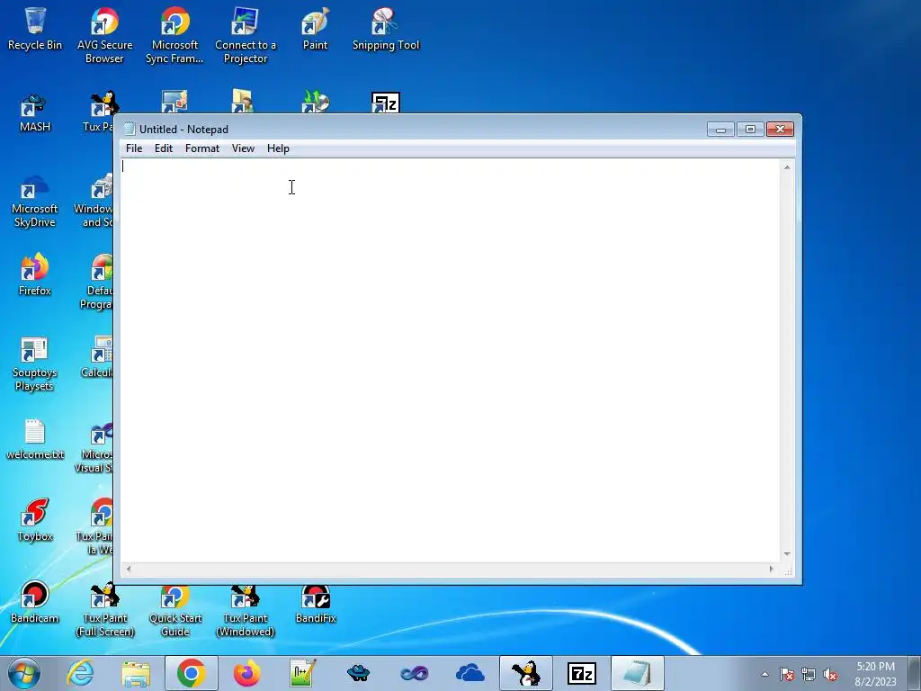Open the Edit menu in Notepad

pyautogui.click(x=164, y=148)
